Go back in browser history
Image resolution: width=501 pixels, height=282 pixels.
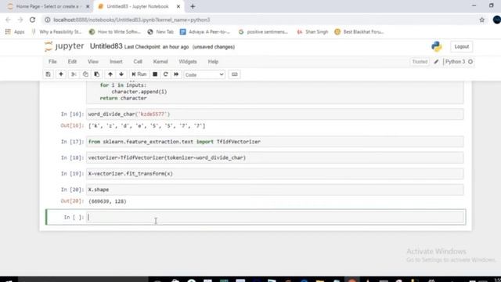tap(8, 20)
